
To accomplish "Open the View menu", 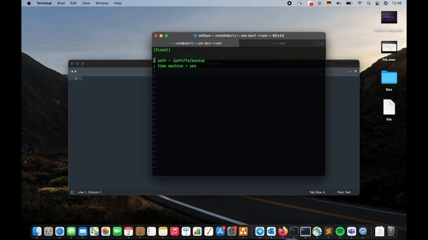I will 86,3.
